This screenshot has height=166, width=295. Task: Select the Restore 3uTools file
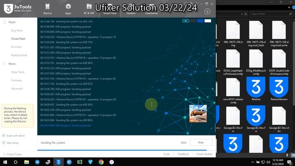256,89
